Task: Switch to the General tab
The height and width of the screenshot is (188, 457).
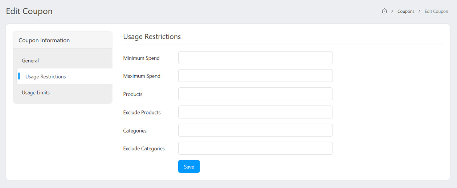Action: coord(30,60)
